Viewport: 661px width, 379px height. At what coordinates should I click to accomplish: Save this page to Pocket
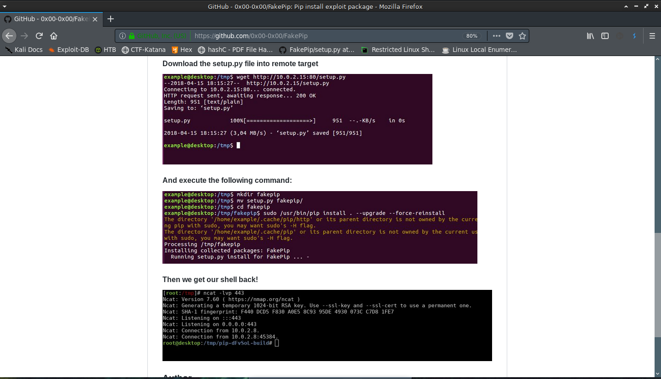(x=510, y=36)
